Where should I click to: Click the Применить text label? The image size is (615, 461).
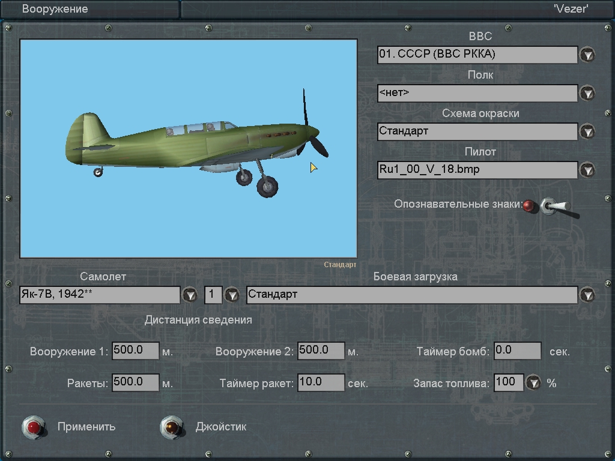point(86,427)
